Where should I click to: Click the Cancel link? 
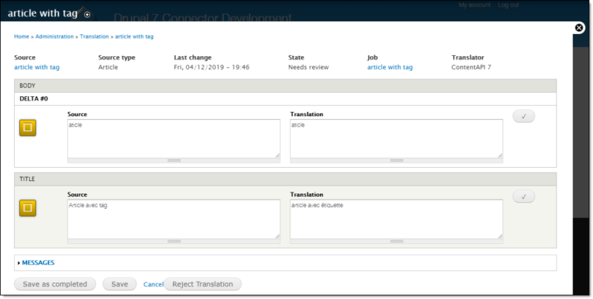(x=153, y=284)
